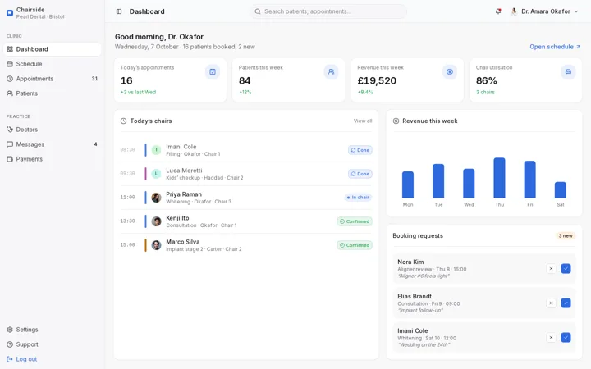Click the Fri revenue bar
Image resolution: width=591 pixels, height=369 pixels.
pyautogui.click(x=530, y=180)
